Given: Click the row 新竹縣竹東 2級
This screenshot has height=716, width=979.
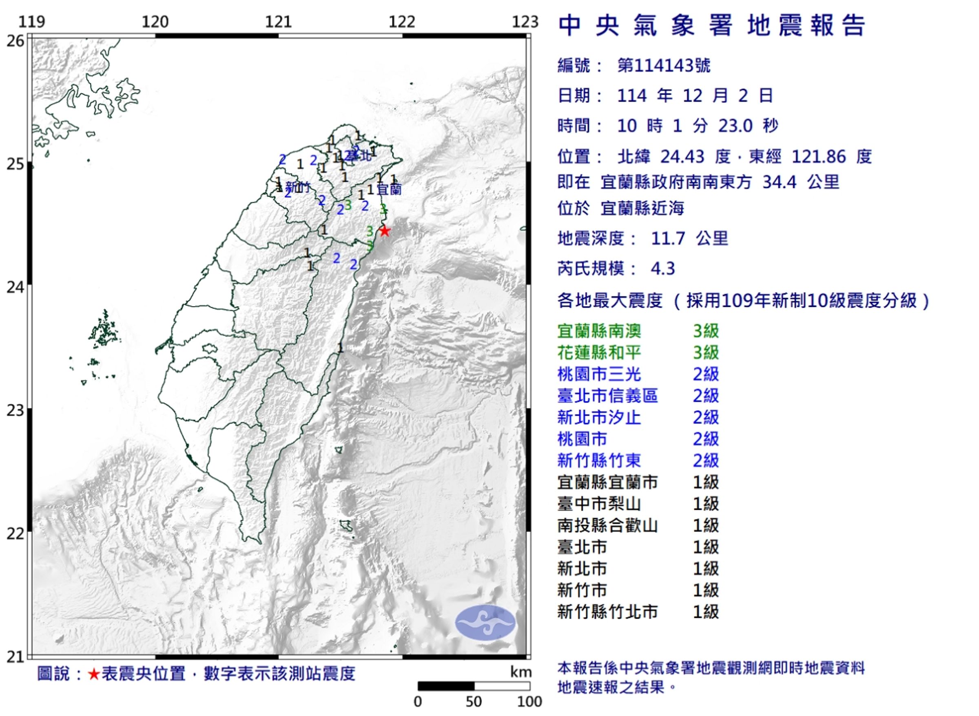Looking at the screenshot, I should tap(638, 461).
